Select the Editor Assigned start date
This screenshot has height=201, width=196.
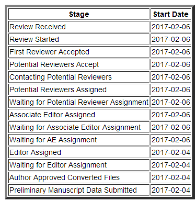point(171,152)
